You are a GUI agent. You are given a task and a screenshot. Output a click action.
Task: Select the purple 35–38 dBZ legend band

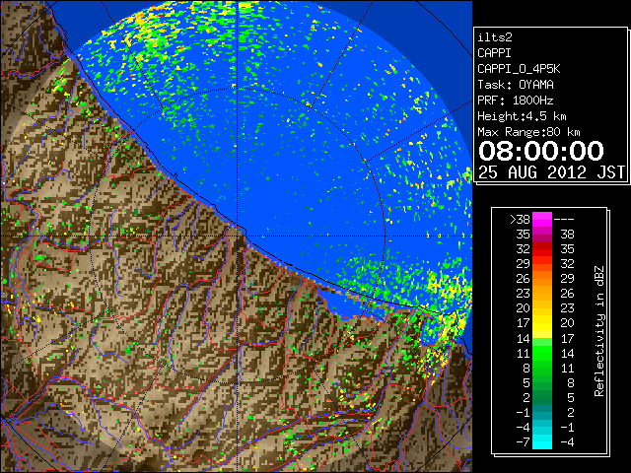tap(542, 235)
